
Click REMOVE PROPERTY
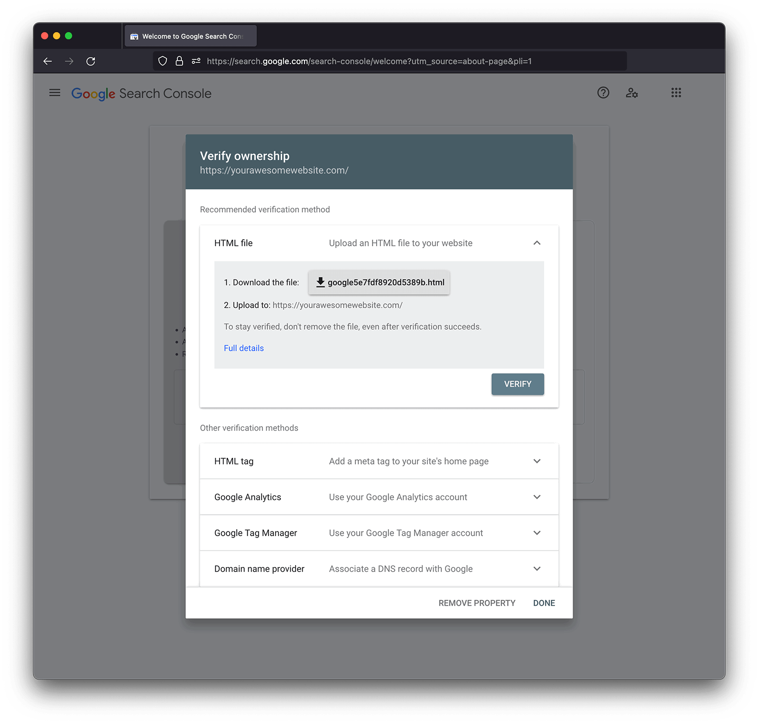tap(477, 603)
